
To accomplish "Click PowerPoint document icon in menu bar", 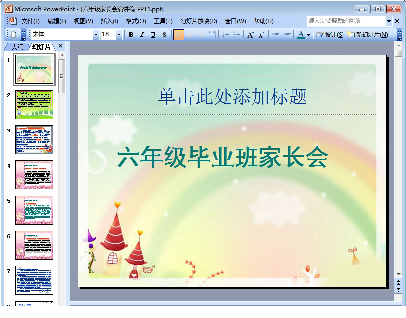I will point(13,21).
